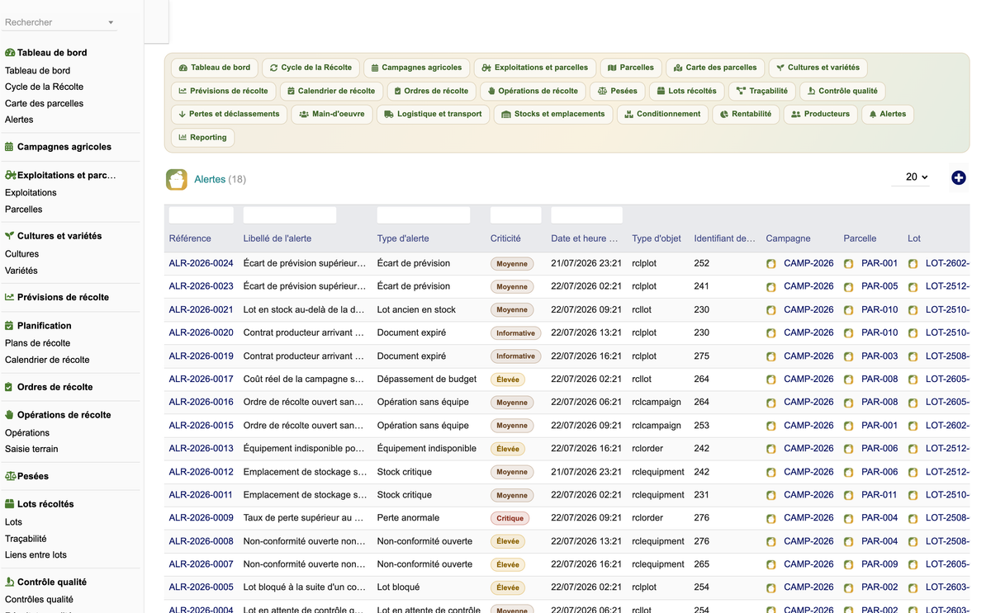Viewport: 991px width, 613px height.
Task: Click the Informative badge in row ALR-2026-0020
Action: pos(515,333)
